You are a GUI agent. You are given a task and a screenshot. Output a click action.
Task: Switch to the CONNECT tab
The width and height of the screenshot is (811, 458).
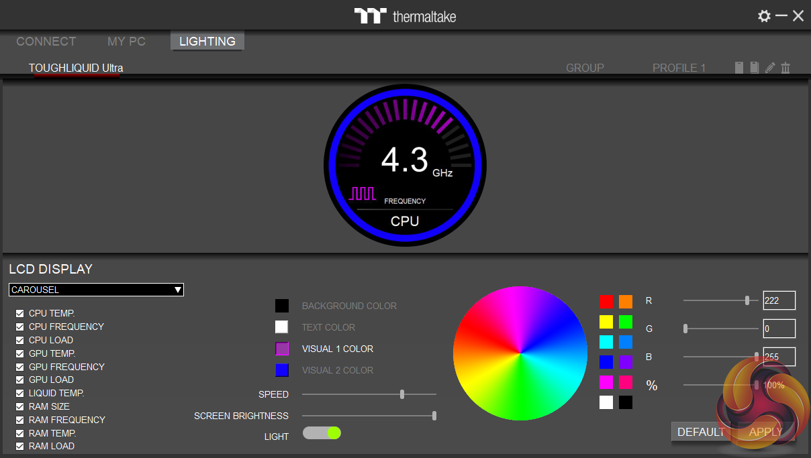[46, 42]
